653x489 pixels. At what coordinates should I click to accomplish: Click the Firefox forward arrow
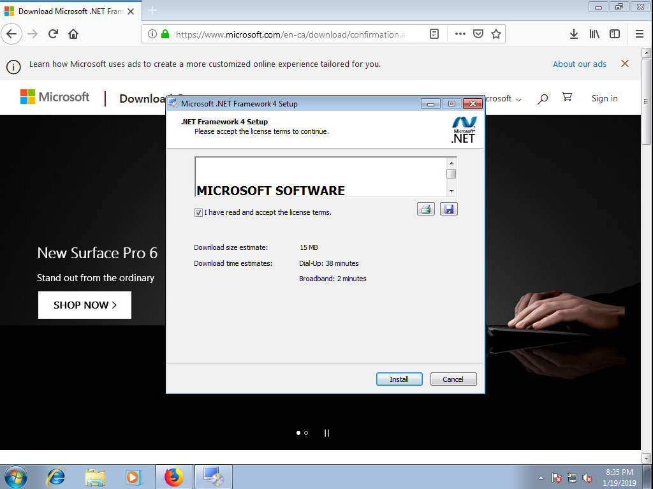pyautogui.click(x=33, y=34)
